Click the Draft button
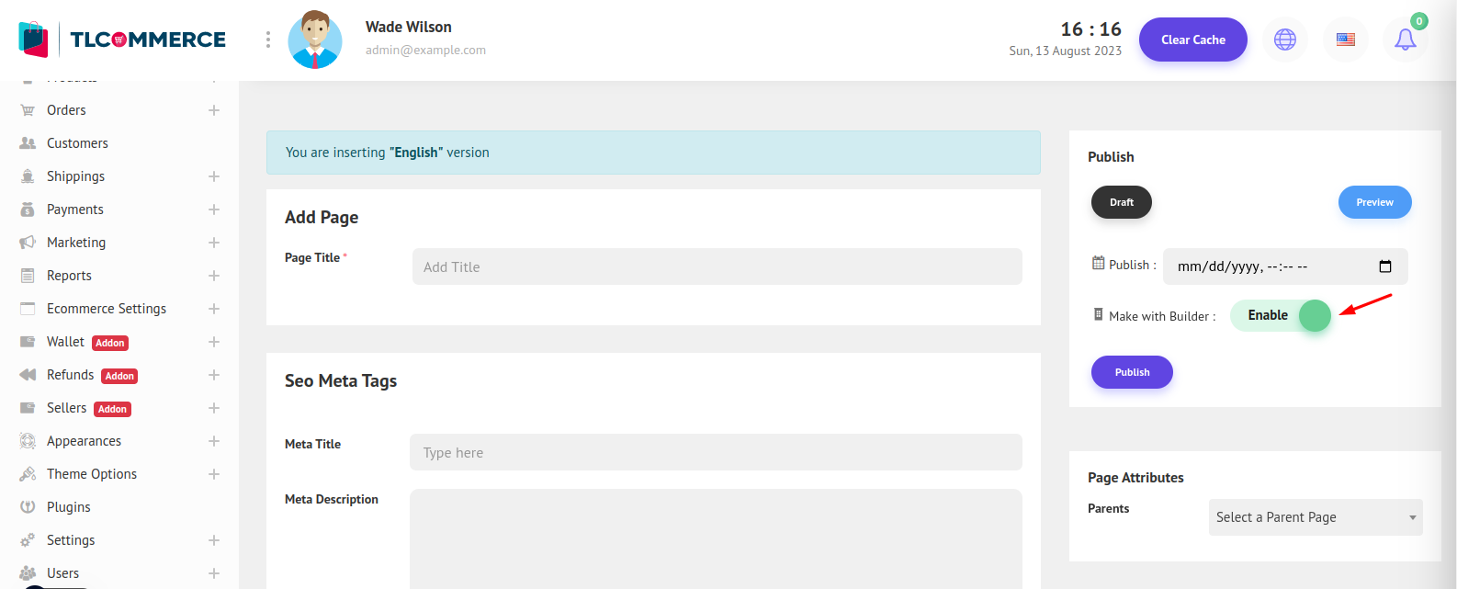Image resolution: width=1457 pixels, height=589 pixels. tap(1121, 202)
